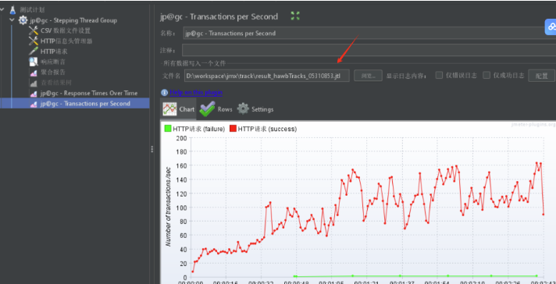Enable the 仅成功日志 checkbox
Viewport: 556px width, 284px height.
click(x=486, y=75)
